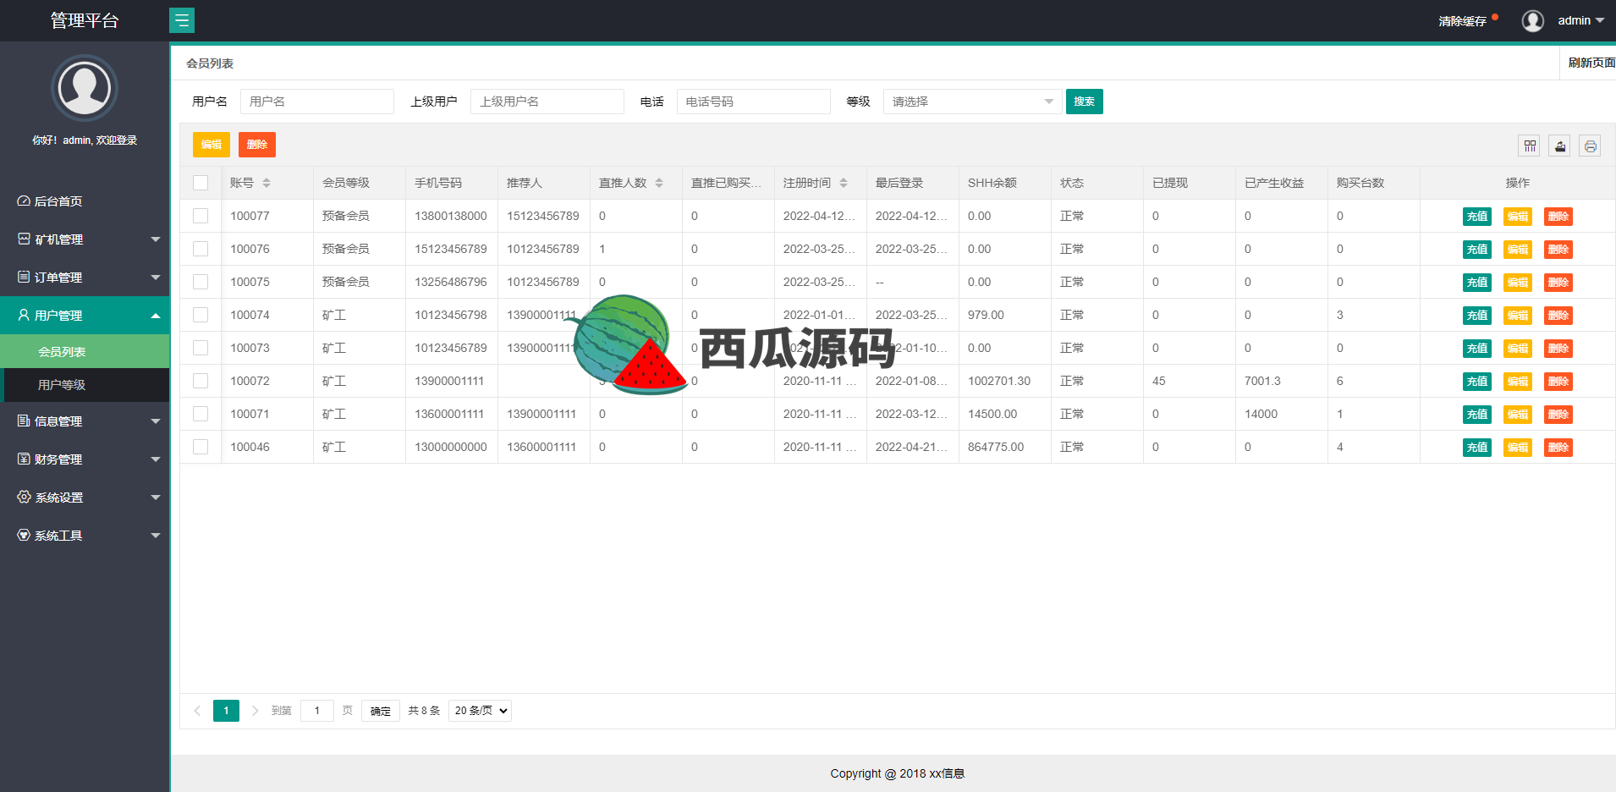Focus the page jump number field
Image resolution: width=1616 pixels, height=792 pixels.
point(317,711)
